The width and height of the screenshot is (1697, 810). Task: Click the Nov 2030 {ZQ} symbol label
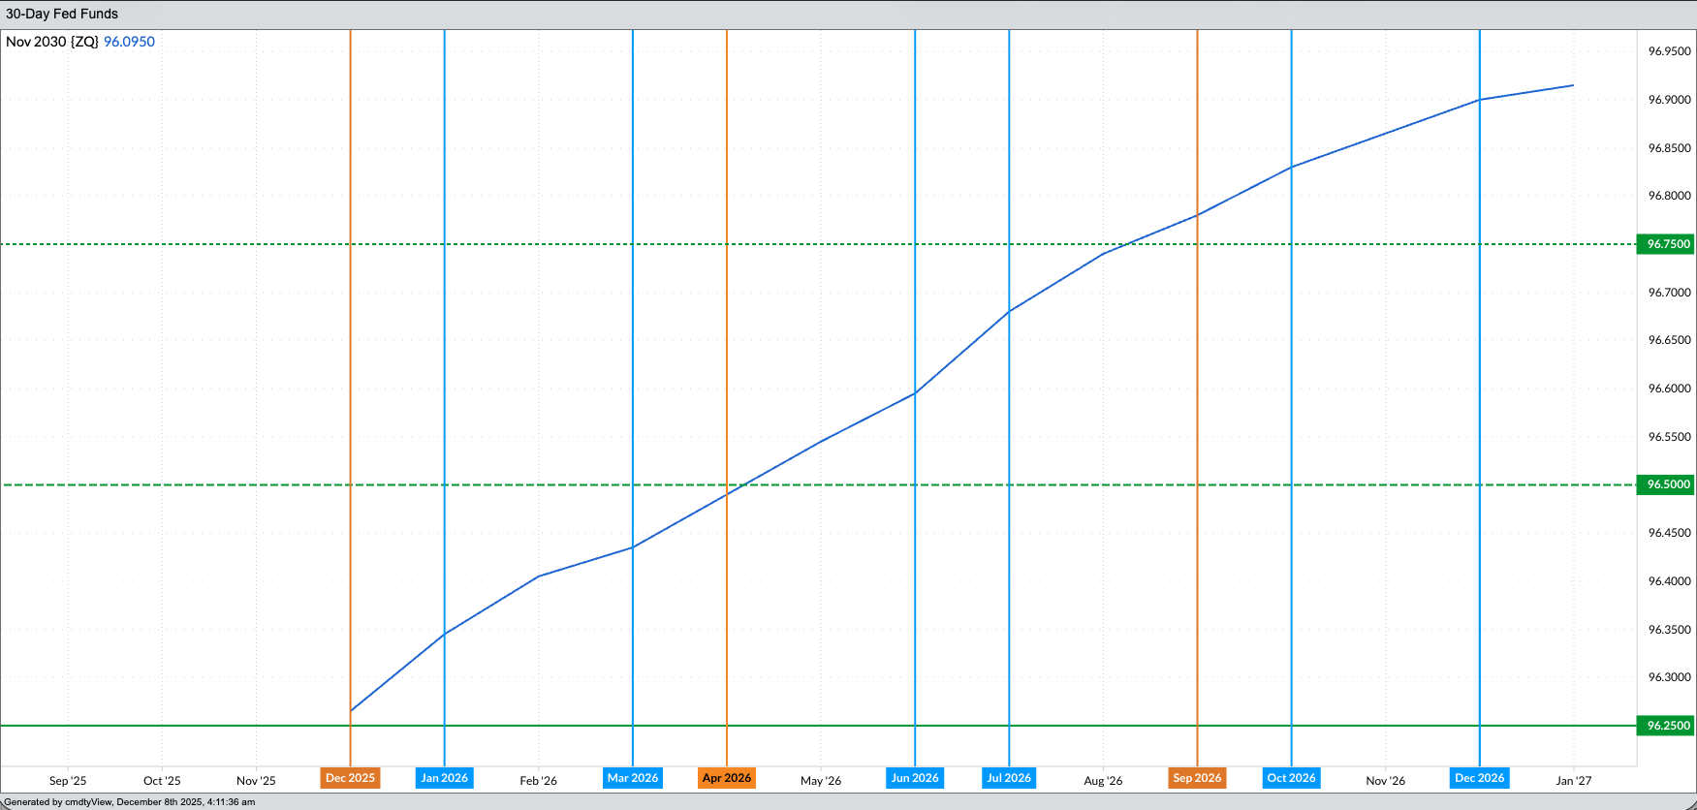[52, 42]
